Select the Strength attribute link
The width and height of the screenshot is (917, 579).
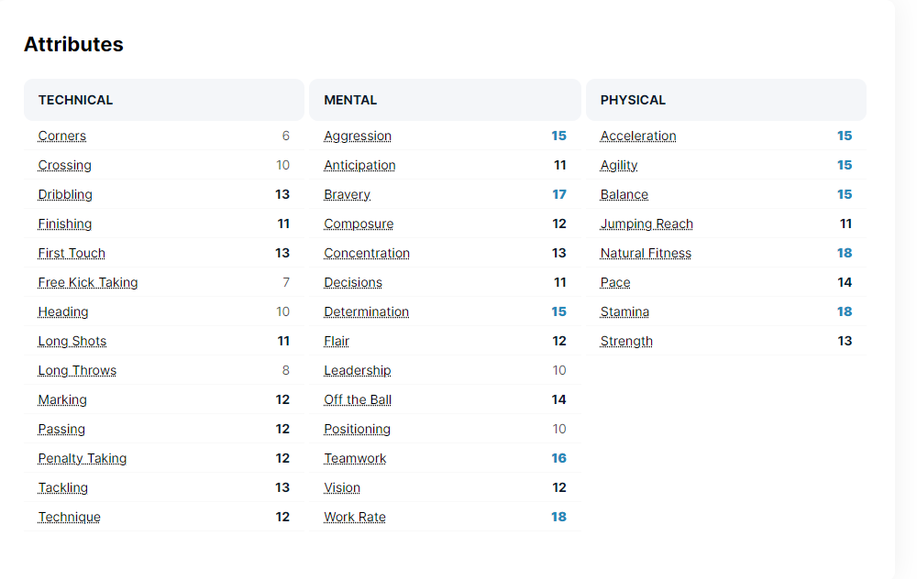pos(626,342)
